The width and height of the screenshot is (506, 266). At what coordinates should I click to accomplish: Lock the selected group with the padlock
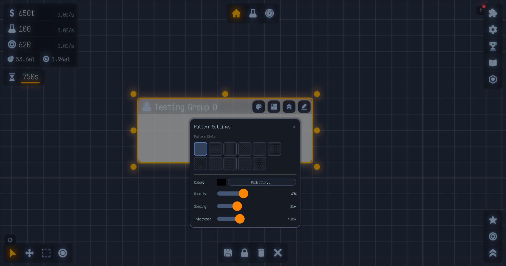click(x=245, y=253)
